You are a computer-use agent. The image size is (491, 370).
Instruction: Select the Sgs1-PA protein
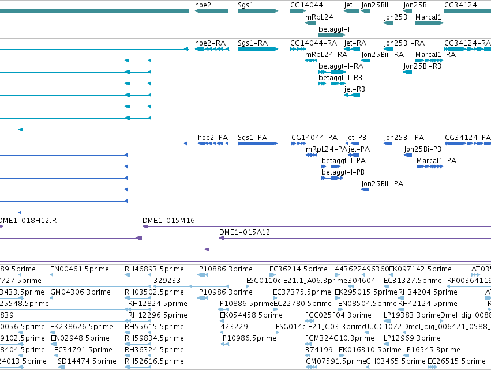tap(258, 144)
